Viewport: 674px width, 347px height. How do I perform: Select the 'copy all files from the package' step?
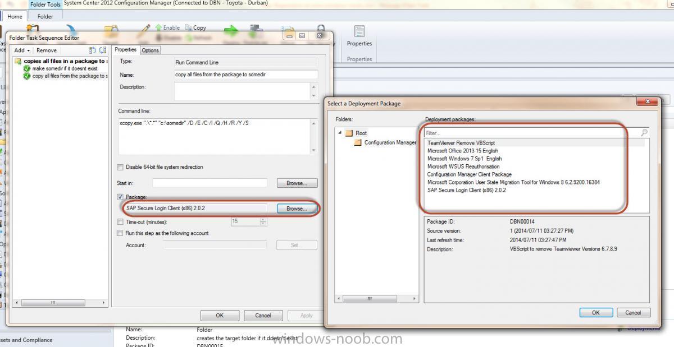(x=69, y=76)
